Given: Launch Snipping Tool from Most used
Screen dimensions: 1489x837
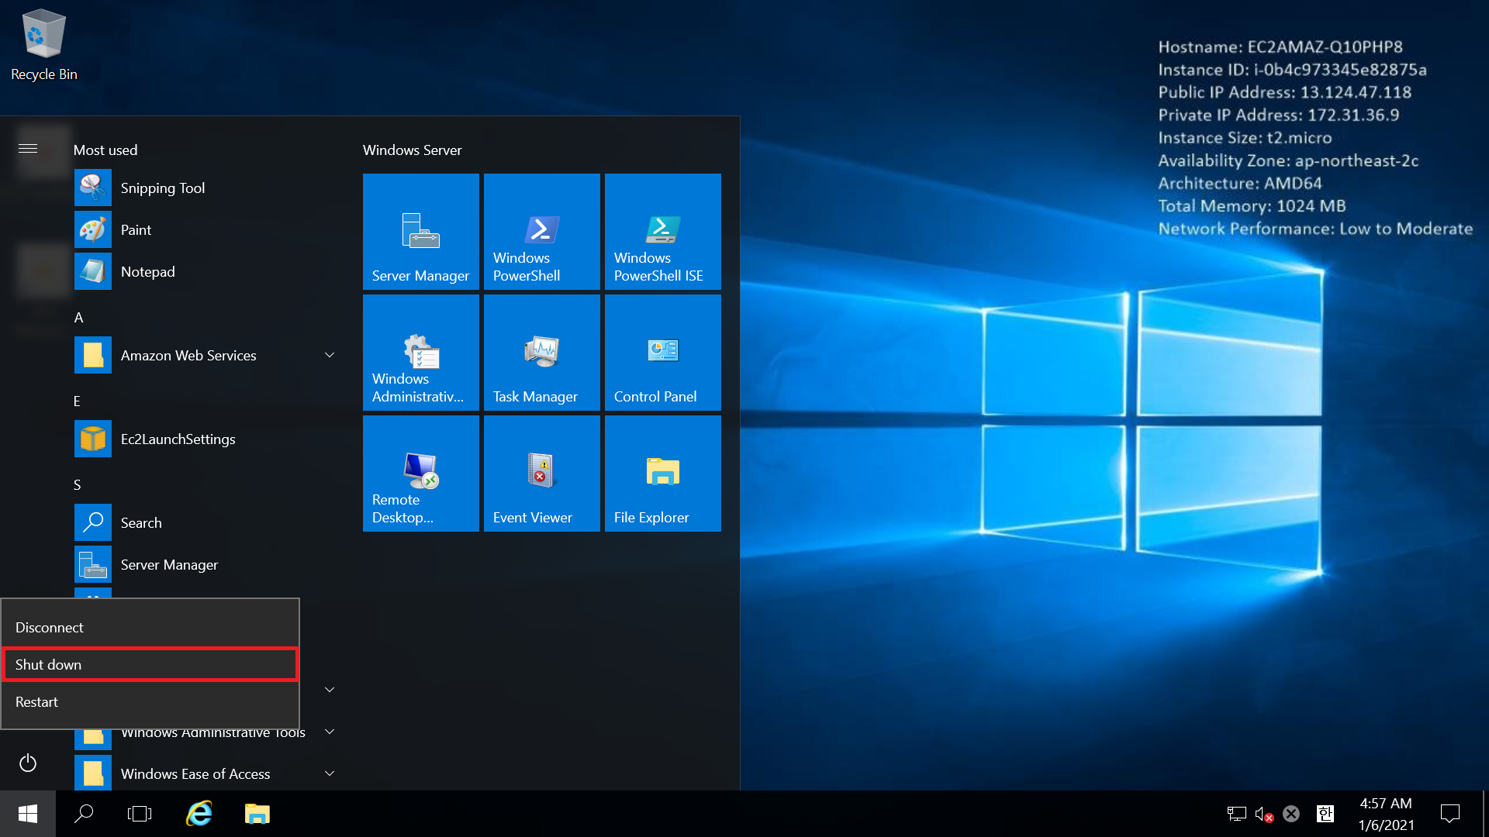Looking at the screenshot, I should click(x=206, y=188).
